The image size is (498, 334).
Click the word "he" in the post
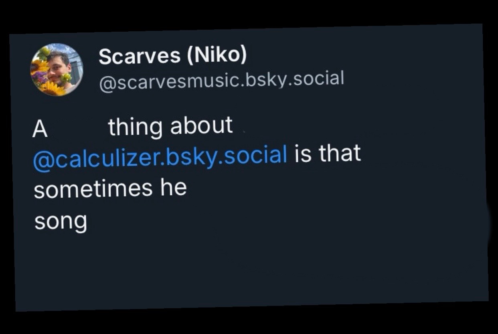pyautogui.click(x=174, y=187)
